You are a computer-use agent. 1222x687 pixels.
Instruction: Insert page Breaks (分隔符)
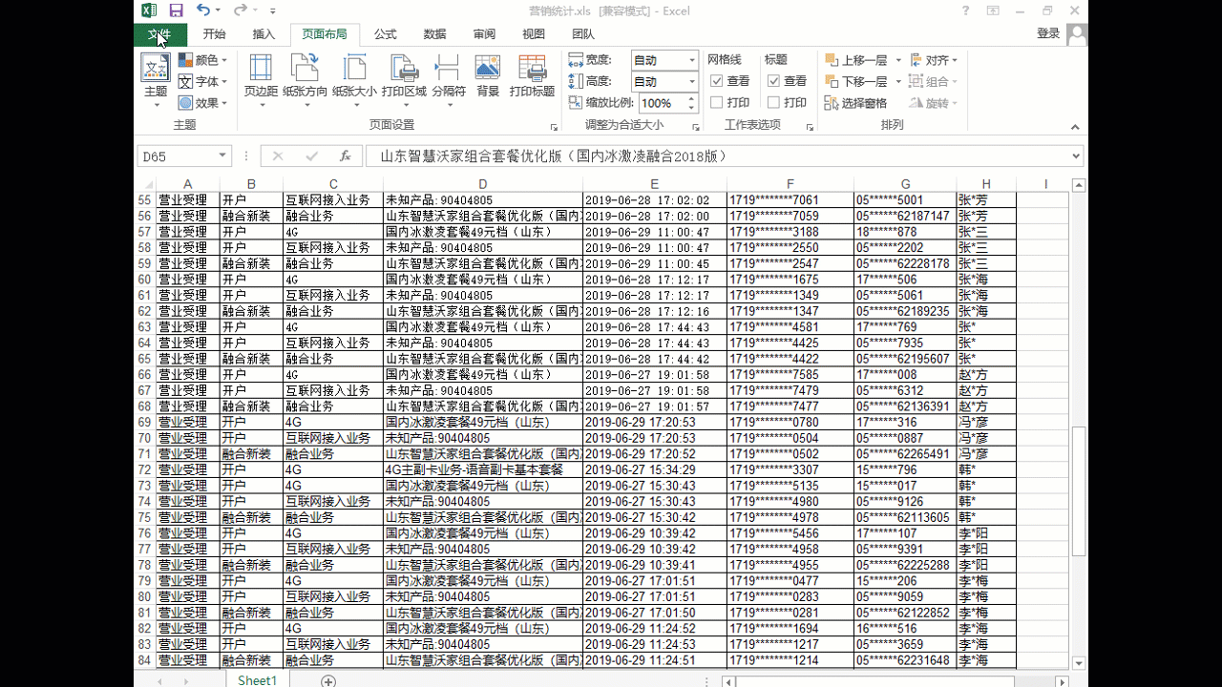click(x=449, y=80)
